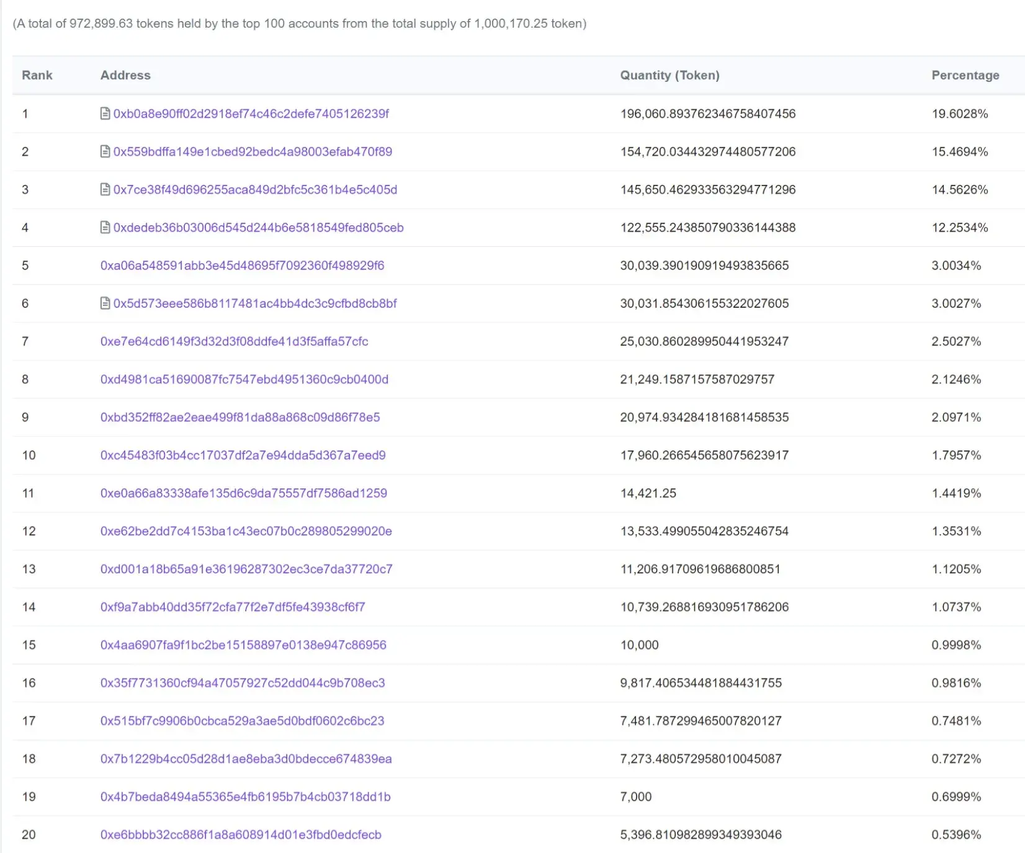Select quantity 145,650.462933563294771296
Image resolution: width=1025 pixels, height=853 pixels.
708,189
